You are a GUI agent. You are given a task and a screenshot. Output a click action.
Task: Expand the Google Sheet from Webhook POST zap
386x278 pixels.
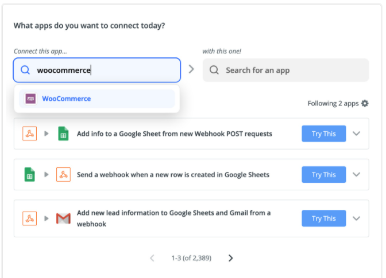pos(356,134)
